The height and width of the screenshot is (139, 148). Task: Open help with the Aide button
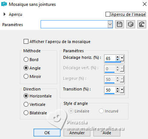tap(107, 133)
